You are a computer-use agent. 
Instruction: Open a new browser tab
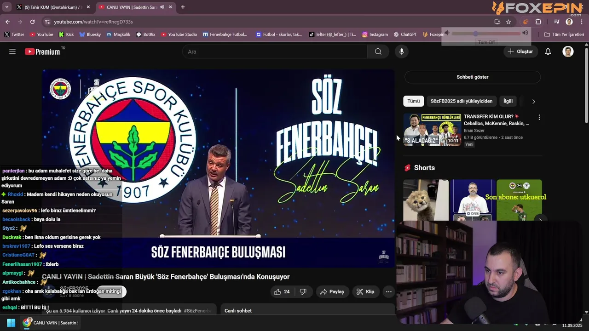point(183,7)
